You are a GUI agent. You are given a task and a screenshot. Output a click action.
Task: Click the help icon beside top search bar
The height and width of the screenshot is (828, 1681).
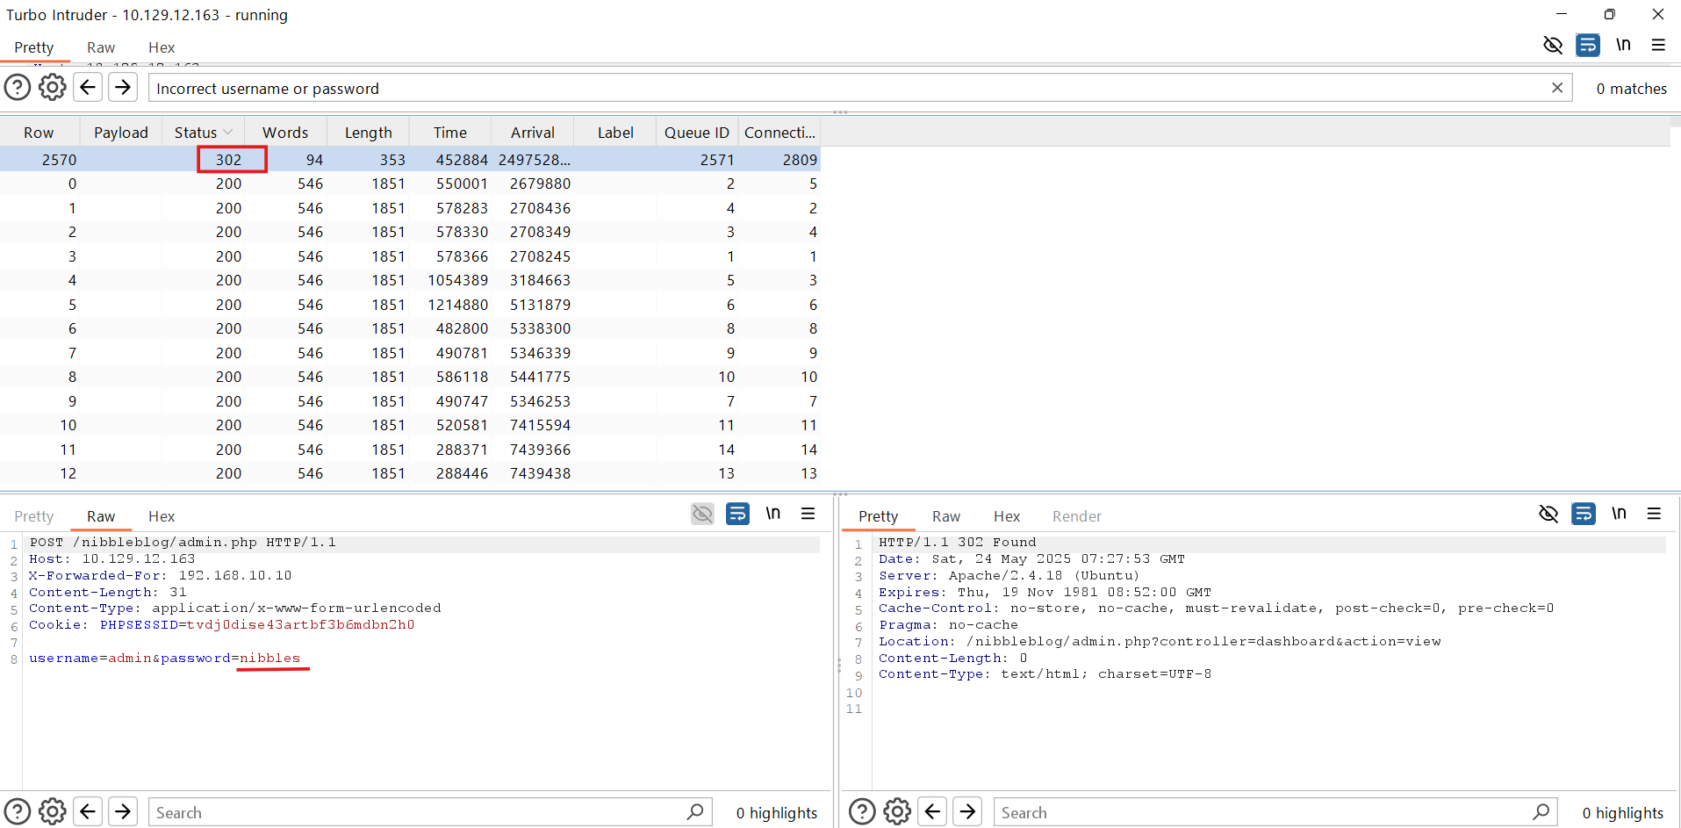18,88
